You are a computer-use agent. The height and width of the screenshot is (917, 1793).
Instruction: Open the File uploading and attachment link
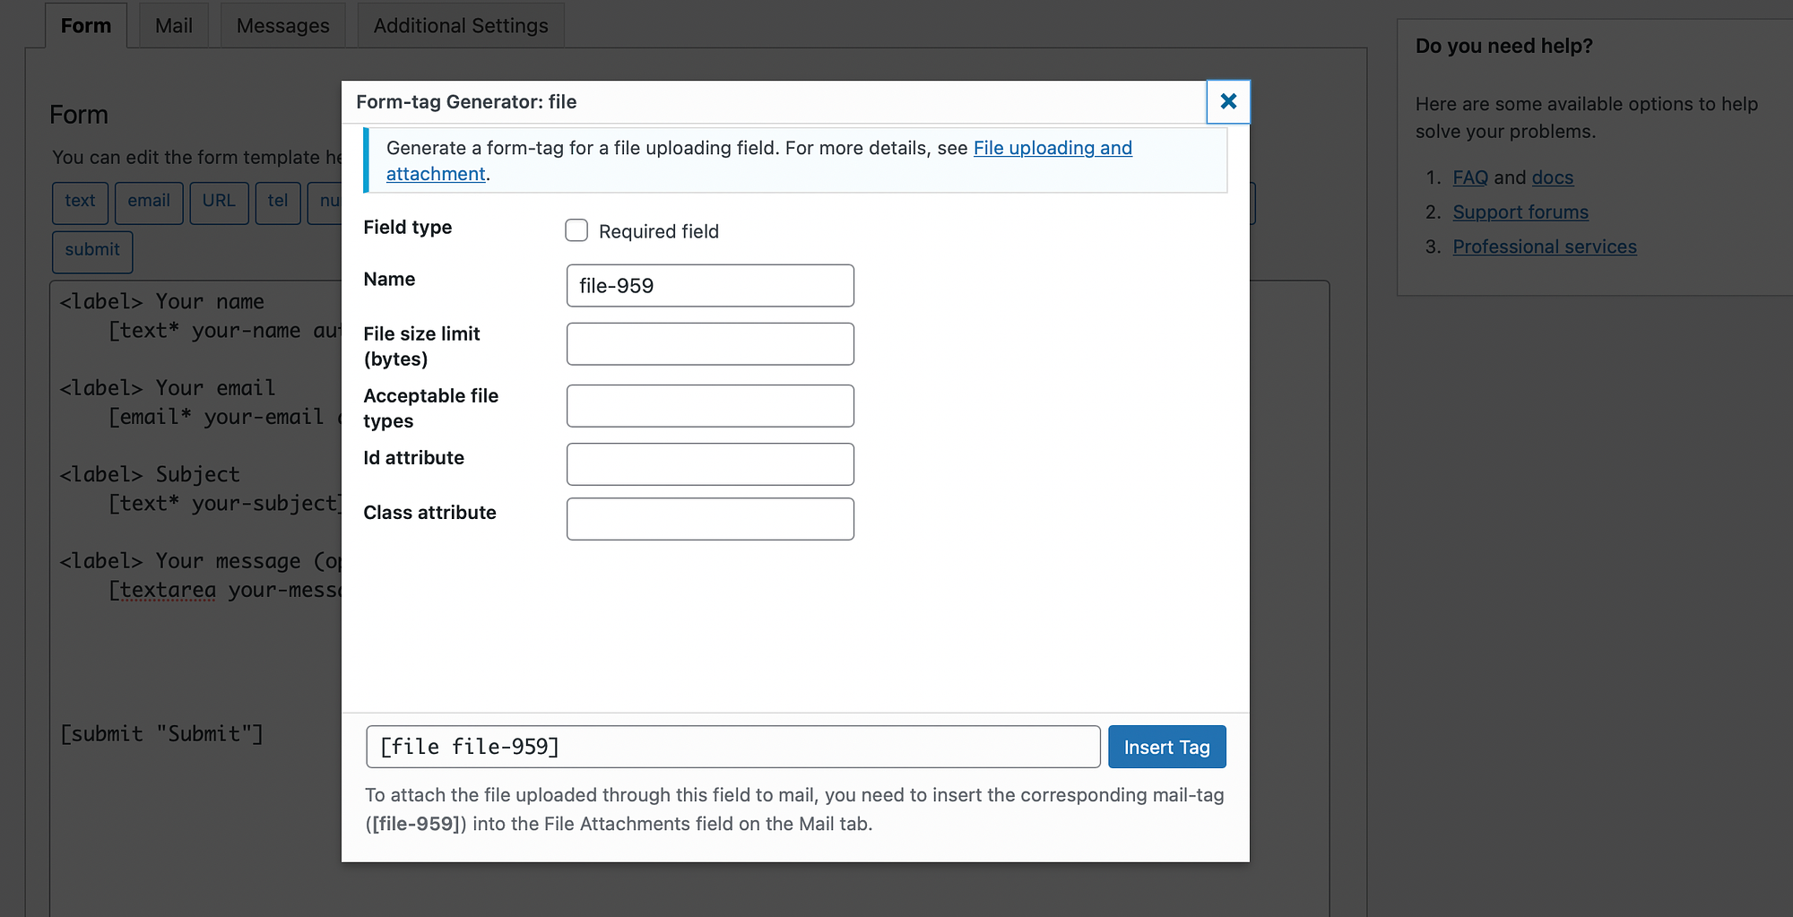(x=1052, y=148)
